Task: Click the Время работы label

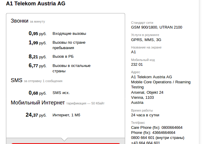Action: (142, 110)
